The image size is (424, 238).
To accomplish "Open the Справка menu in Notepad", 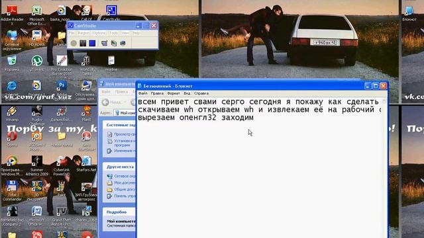I will tap(201, 93).
